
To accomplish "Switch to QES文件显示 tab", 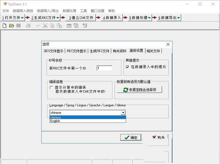I will (x=54, y=51).
